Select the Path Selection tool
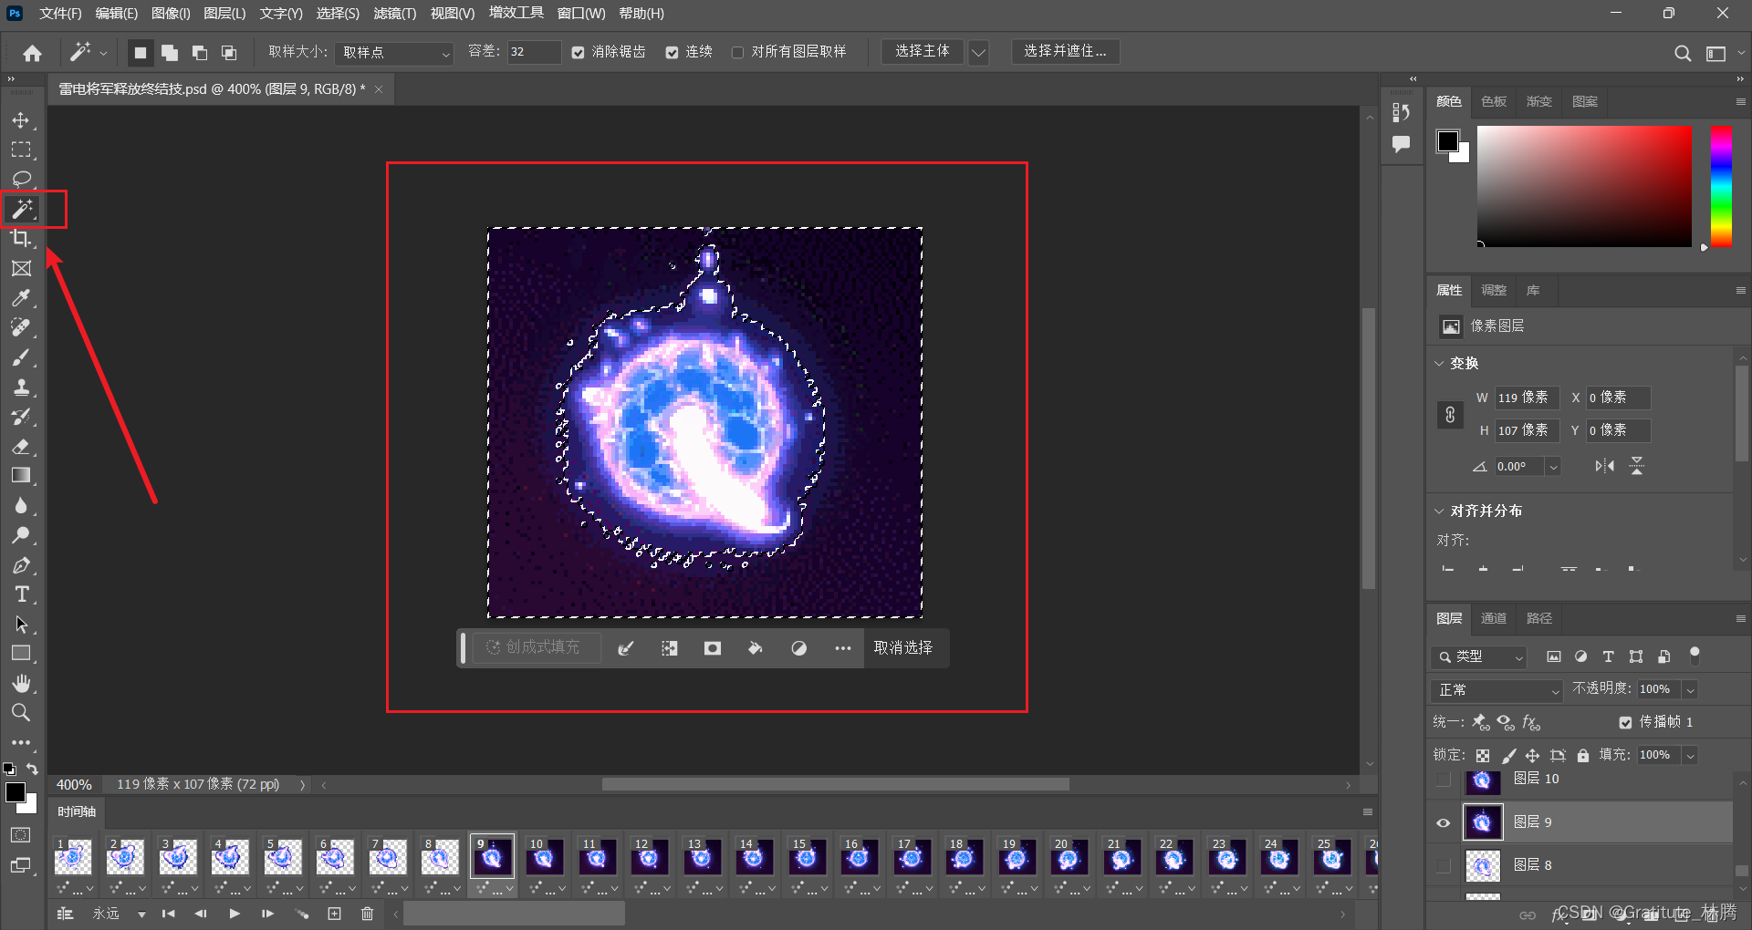The height and width of the screenshot is (930, 1752). coord(20,625)
